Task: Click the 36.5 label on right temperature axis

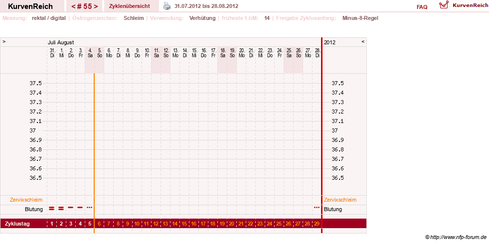Action: [x=338, y=178]
